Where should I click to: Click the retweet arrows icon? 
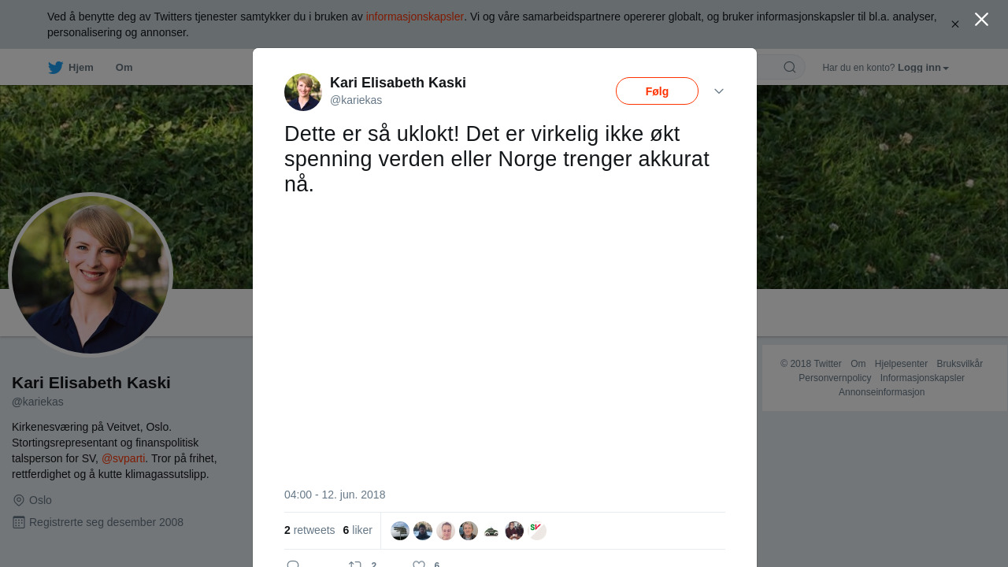(x=354, y=564)
